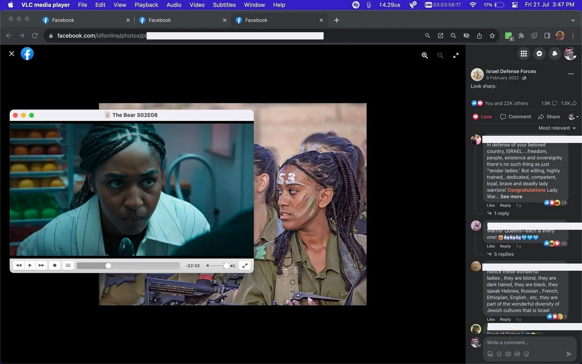582x364 pixels.
Task: Open browser extensions puzzle icon
Action: [521, 36]
